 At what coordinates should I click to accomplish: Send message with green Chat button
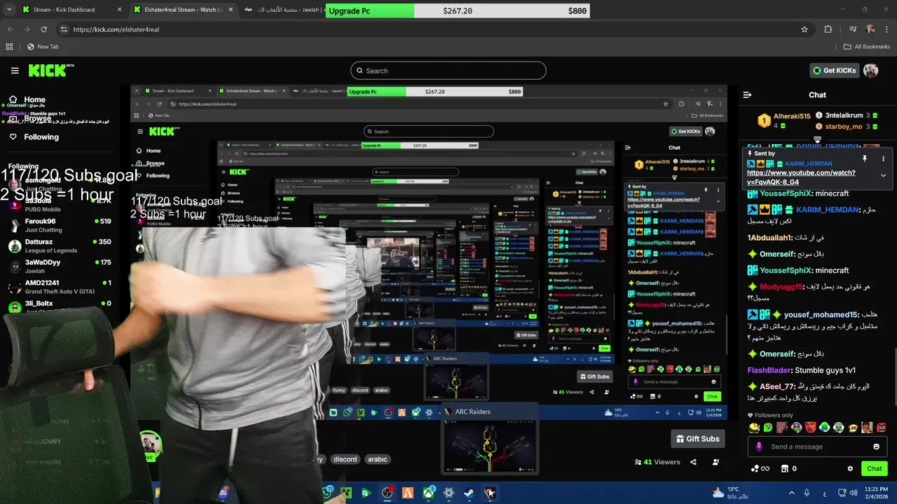point(874,468)
